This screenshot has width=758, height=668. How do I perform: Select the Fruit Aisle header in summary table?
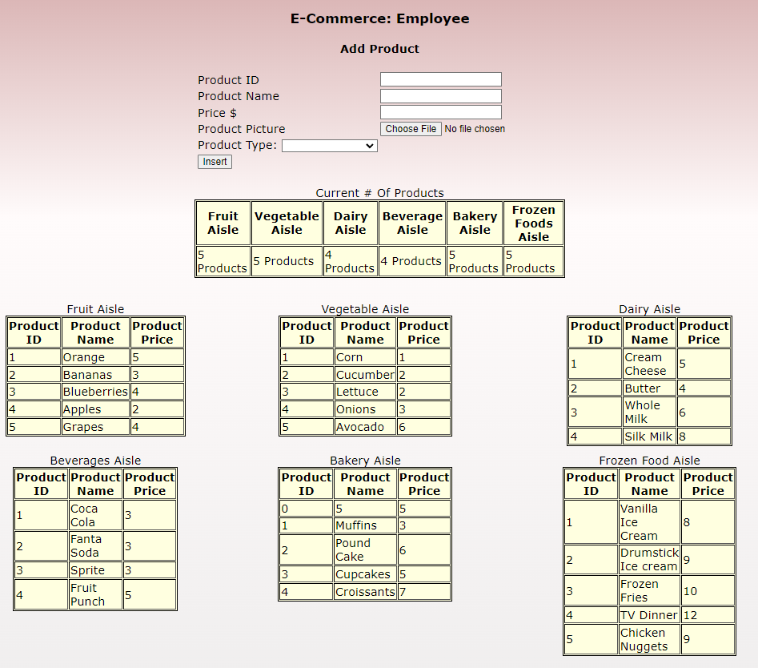pyautogui.click(x=223, y=223)
